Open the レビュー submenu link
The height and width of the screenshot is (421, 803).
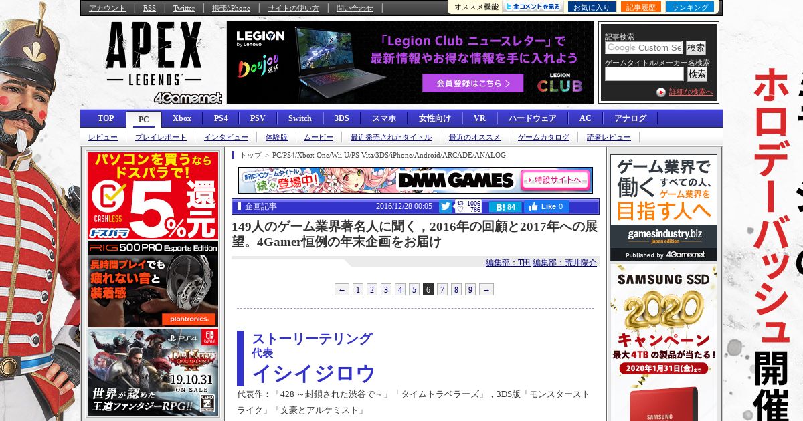coord(103,137)
